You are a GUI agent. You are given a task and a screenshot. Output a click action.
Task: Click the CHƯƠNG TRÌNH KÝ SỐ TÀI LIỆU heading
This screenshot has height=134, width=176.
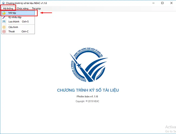pyautogui.click(x=88, y=90)
